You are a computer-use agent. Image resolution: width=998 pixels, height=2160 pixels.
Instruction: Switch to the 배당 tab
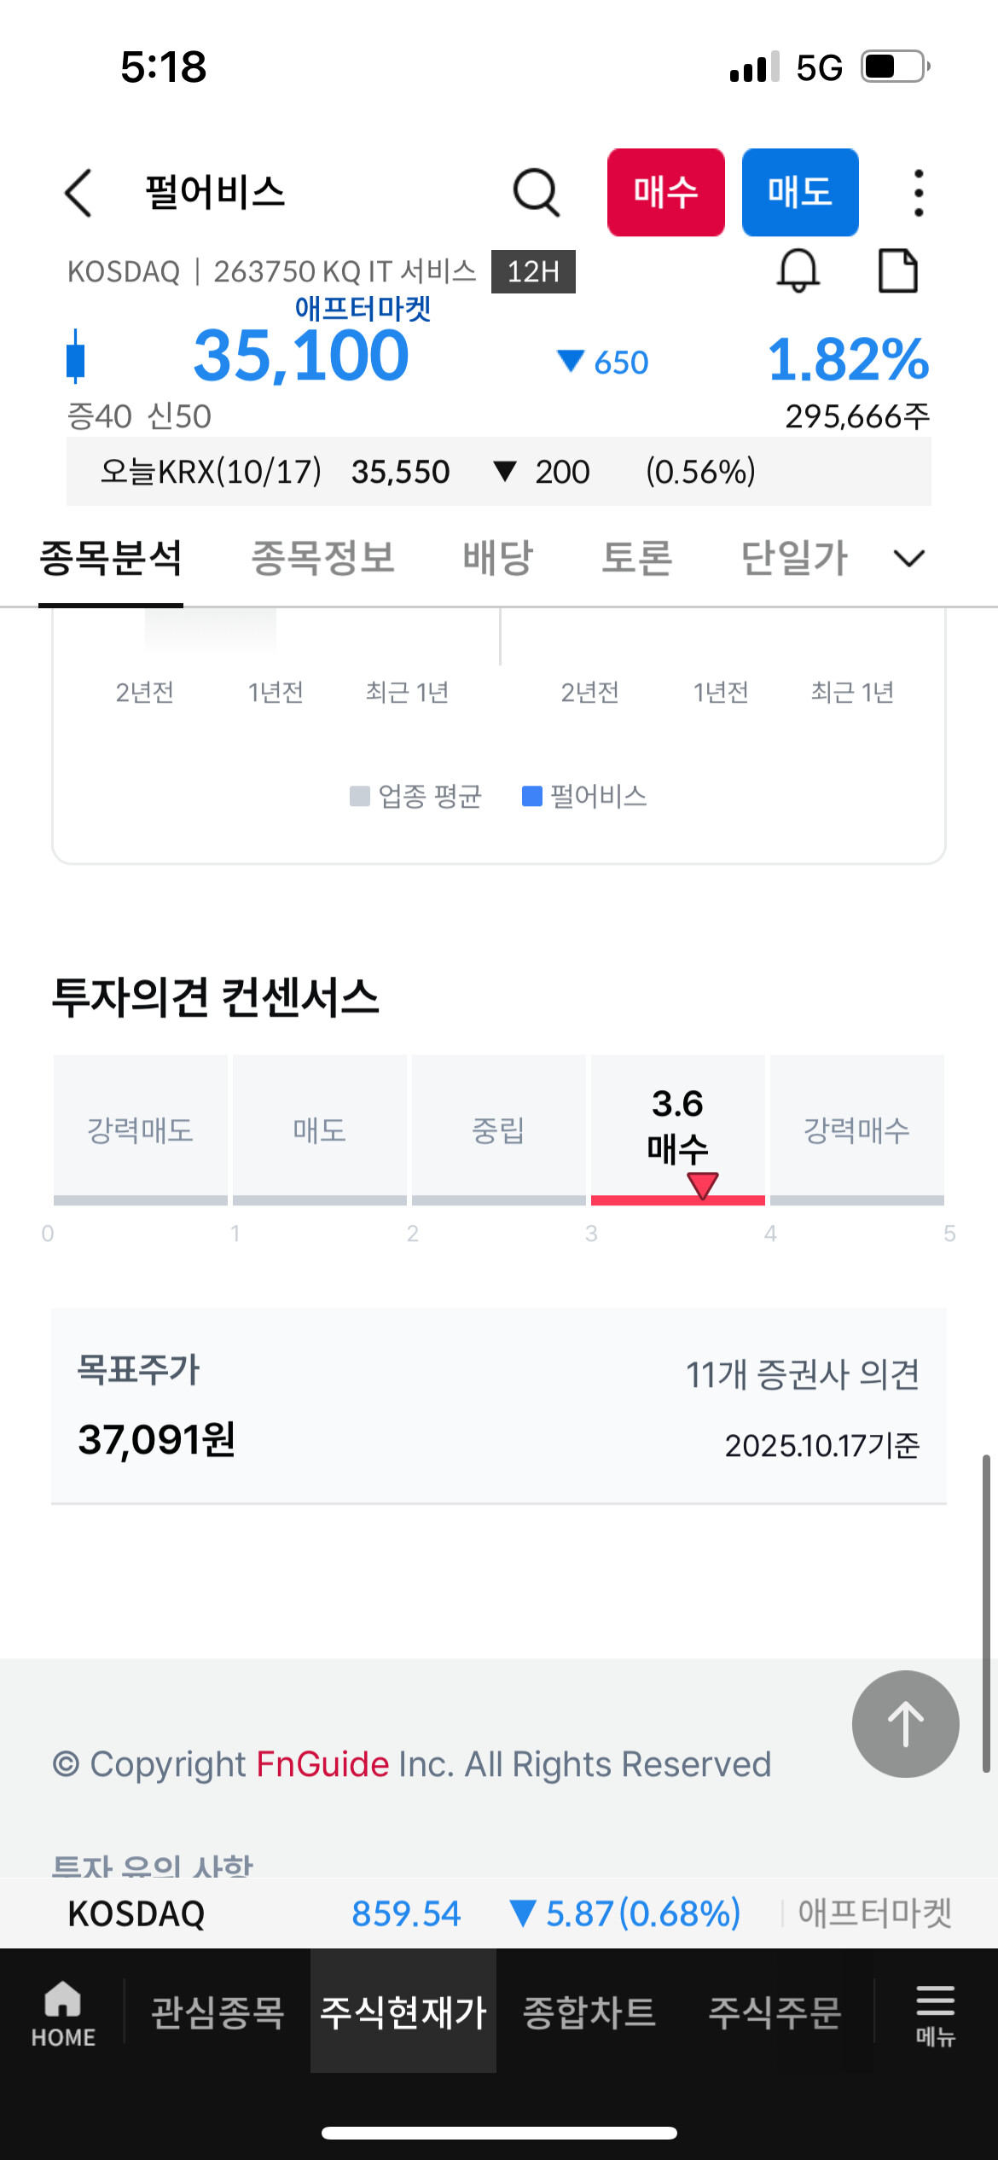coord(498,559)
